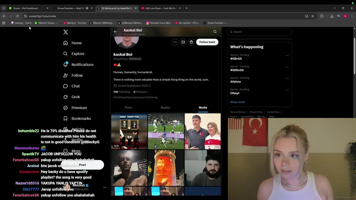Open profile more options ellipsis
This screenshot has width=356, height=200.
[175, 42]
